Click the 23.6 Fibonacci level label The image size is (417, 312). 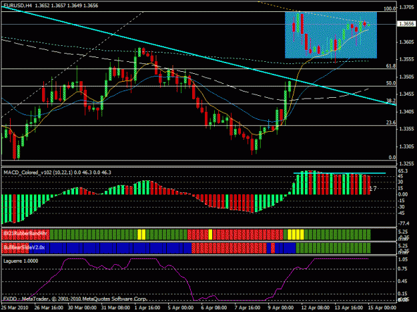pyautogui.click(x=391, y=122)
